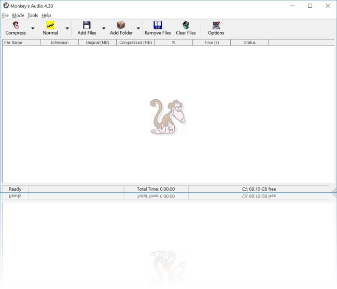Click the C:\ 68.10 GB free status entry
The width and height of the screenshot is (337, 289).
pyautogui.click(x=259, y=189)
